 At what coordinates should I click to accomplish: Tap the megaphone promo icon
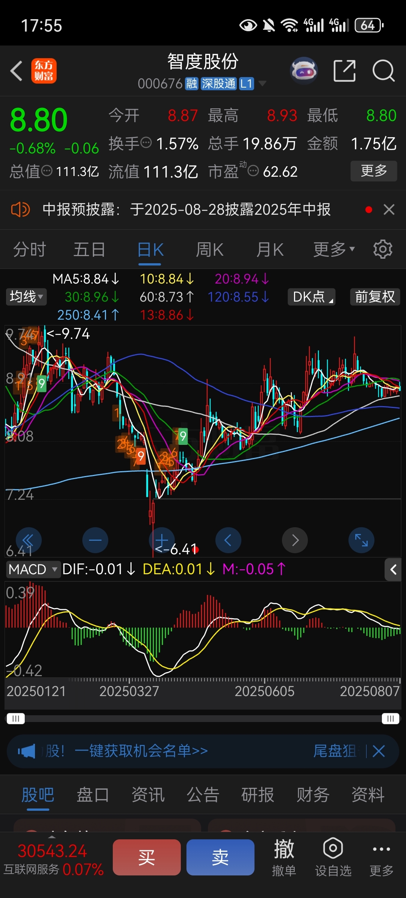(26, 751)
